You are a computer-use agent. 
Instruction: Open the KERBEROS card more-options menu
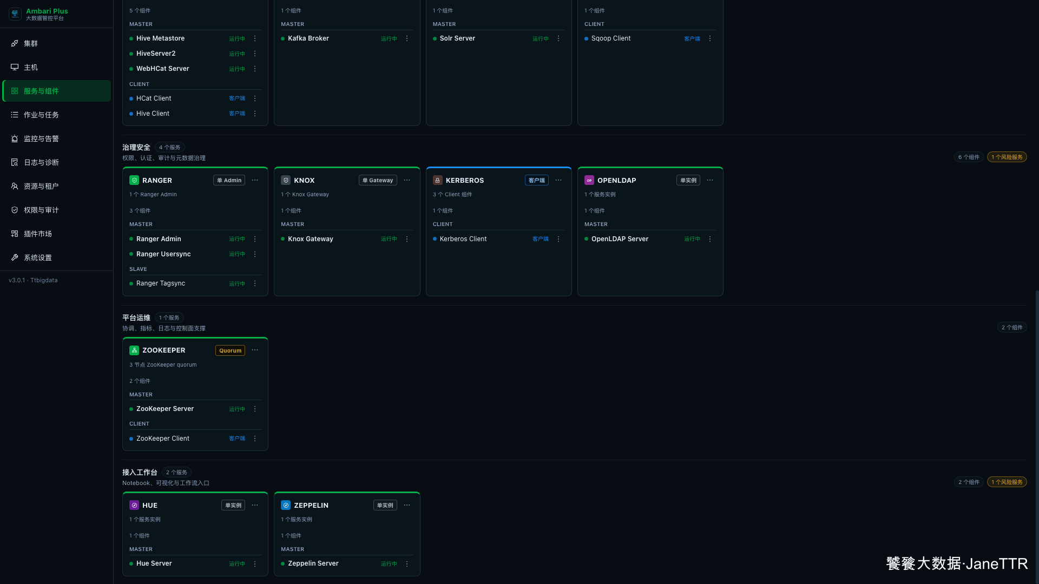(x=558, y=180)
